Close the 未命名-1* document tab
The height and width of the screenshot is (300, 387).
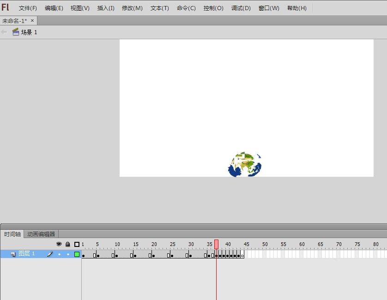pos(32,21)
